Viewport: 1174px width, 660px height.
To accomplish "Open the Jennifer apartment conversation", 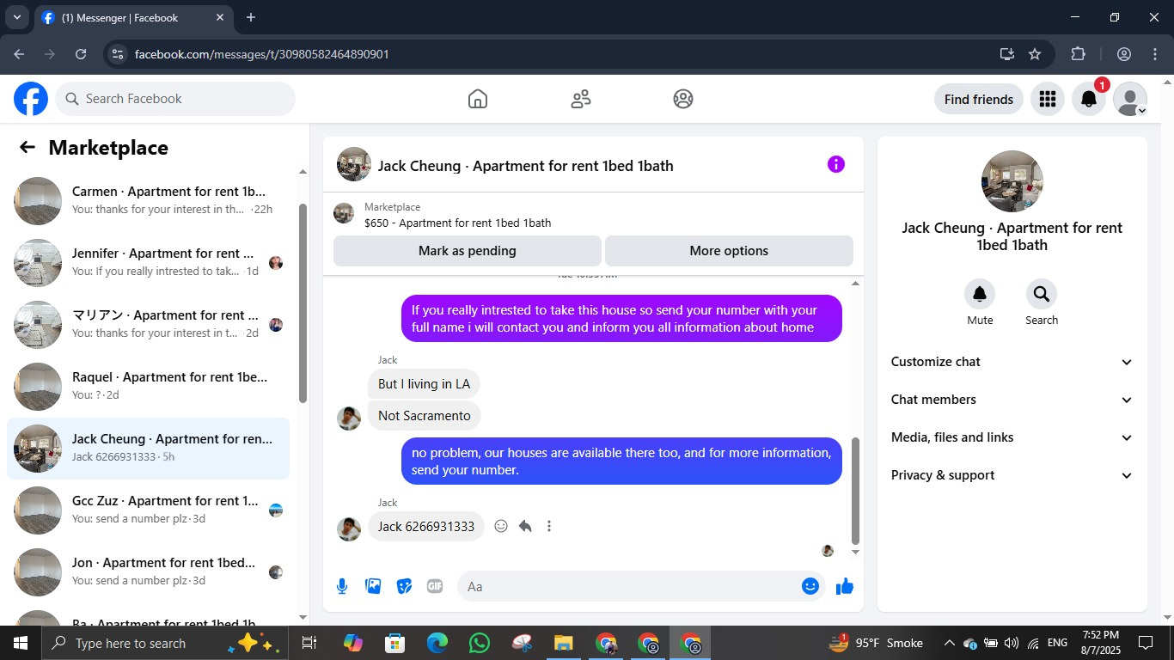I will click(x=148, y=263).
